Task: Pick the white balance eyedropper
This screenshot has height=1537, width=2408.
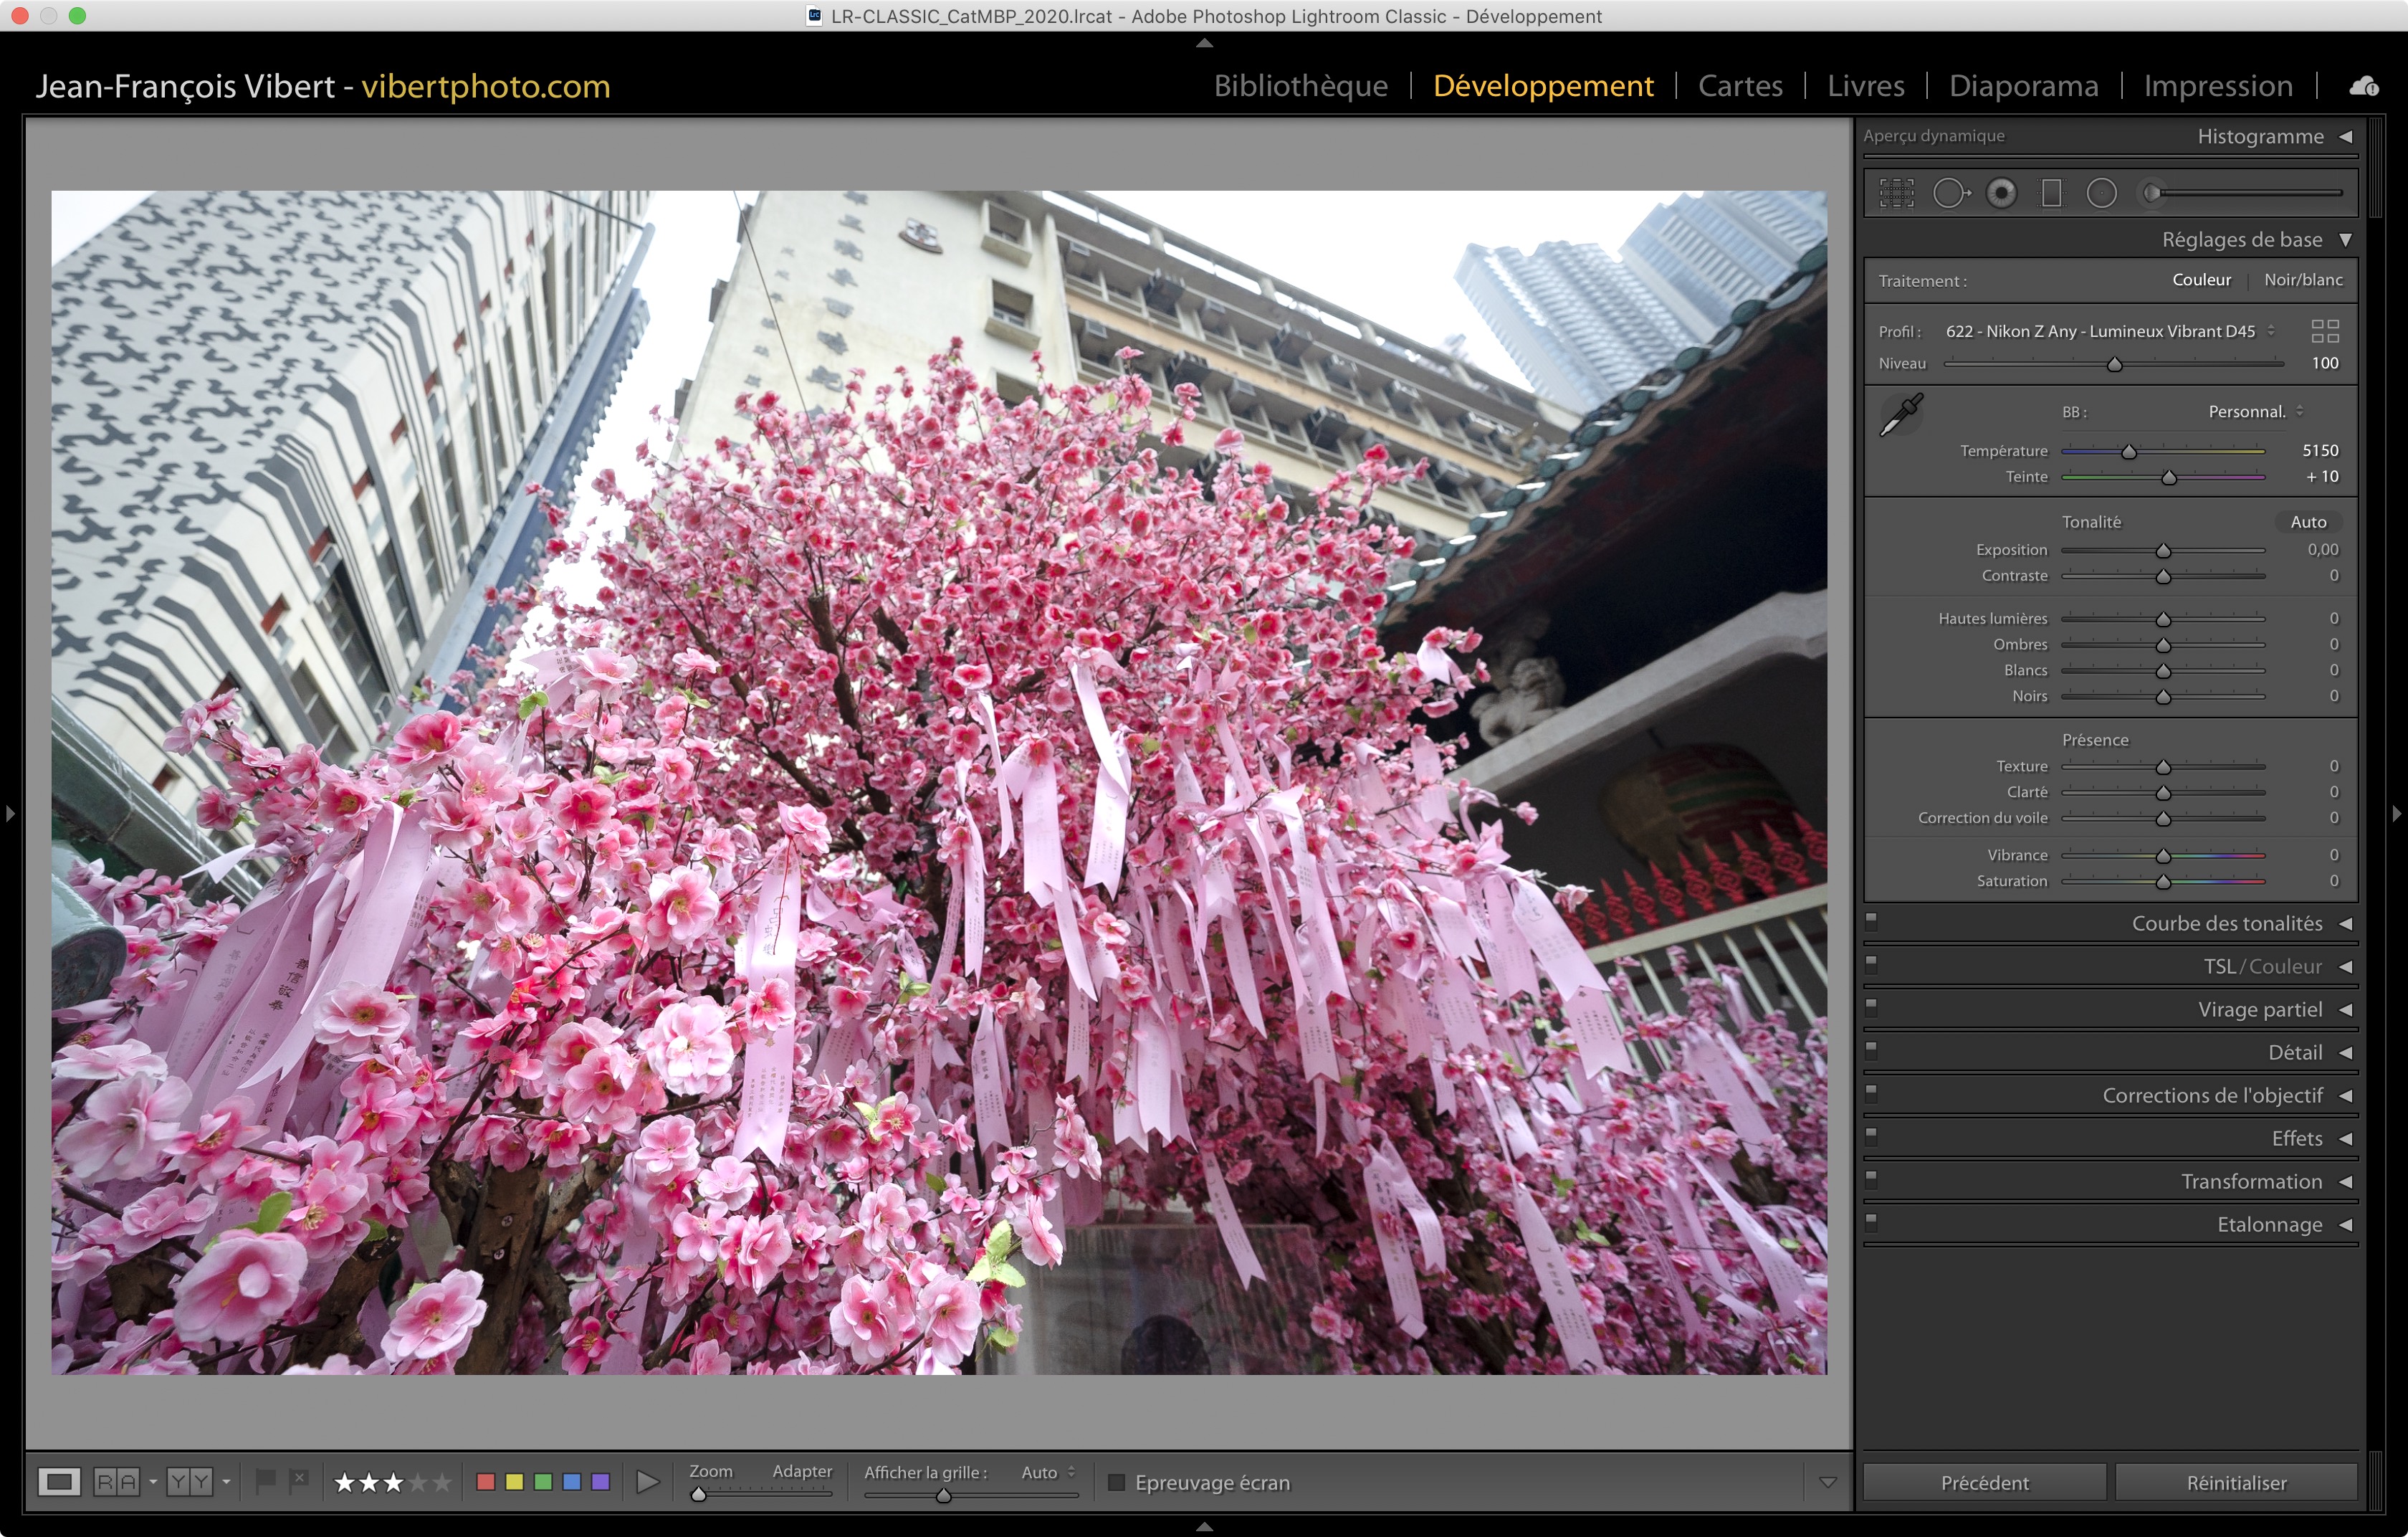Action: [1901, 414]
